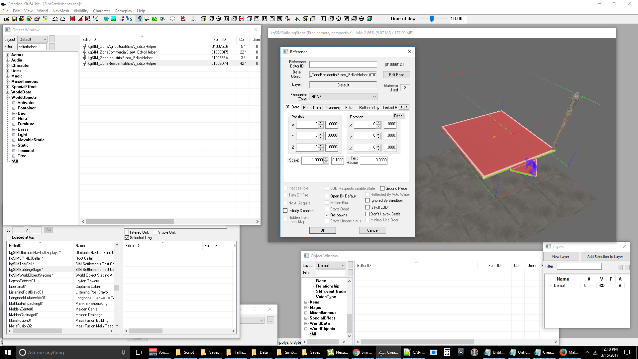This screenshot has width=638, height=359.
Task: Click the yellow stars particles toolbar icon
Action: pos(193,19)
